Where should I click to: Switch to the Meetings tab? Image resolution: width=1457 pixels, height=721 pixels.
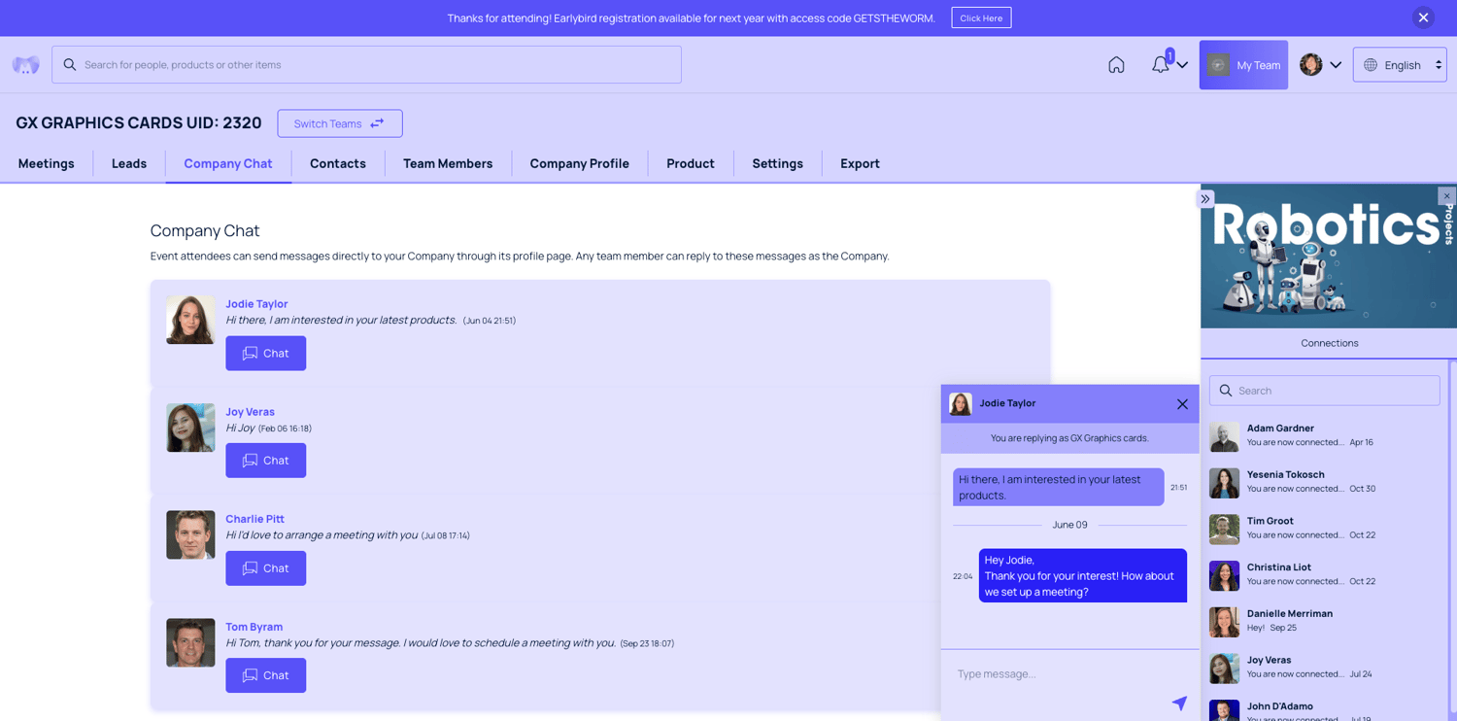pyautogui.click(x=47, y=163)
